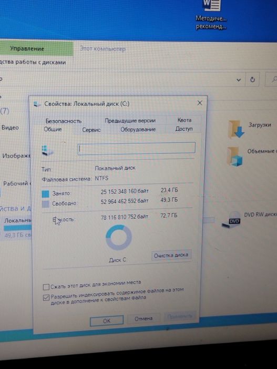The width and height of the screenshot is (277, 369).
Task: Click the search magnifier icon in Explorer
Action: [274, 80]
